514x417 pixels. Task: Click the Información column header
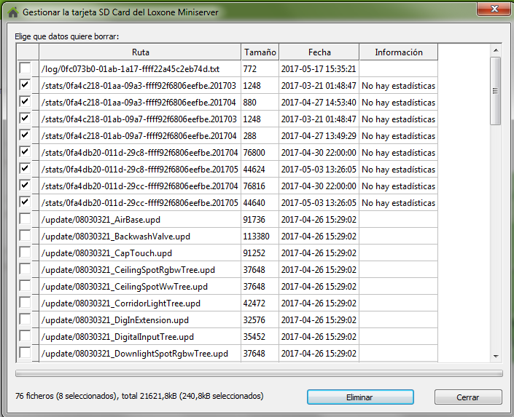coord(398,52)
